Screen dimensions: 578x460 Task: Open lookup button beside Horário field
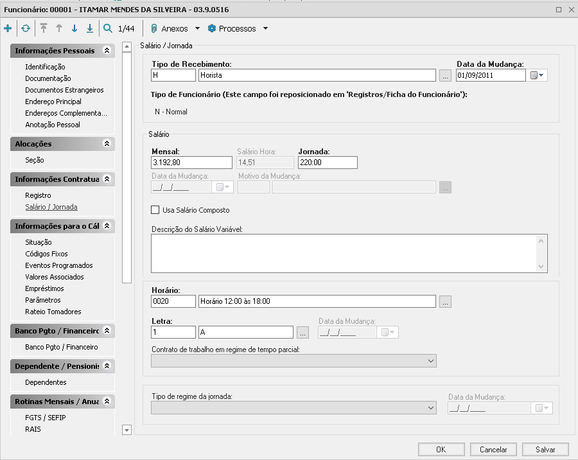[445, 301]
